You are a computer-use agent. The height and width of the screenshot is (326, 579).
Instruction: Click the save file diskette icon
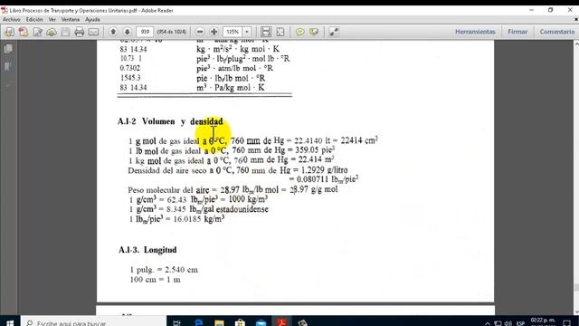pyautogui.click(x=65, y=32)
